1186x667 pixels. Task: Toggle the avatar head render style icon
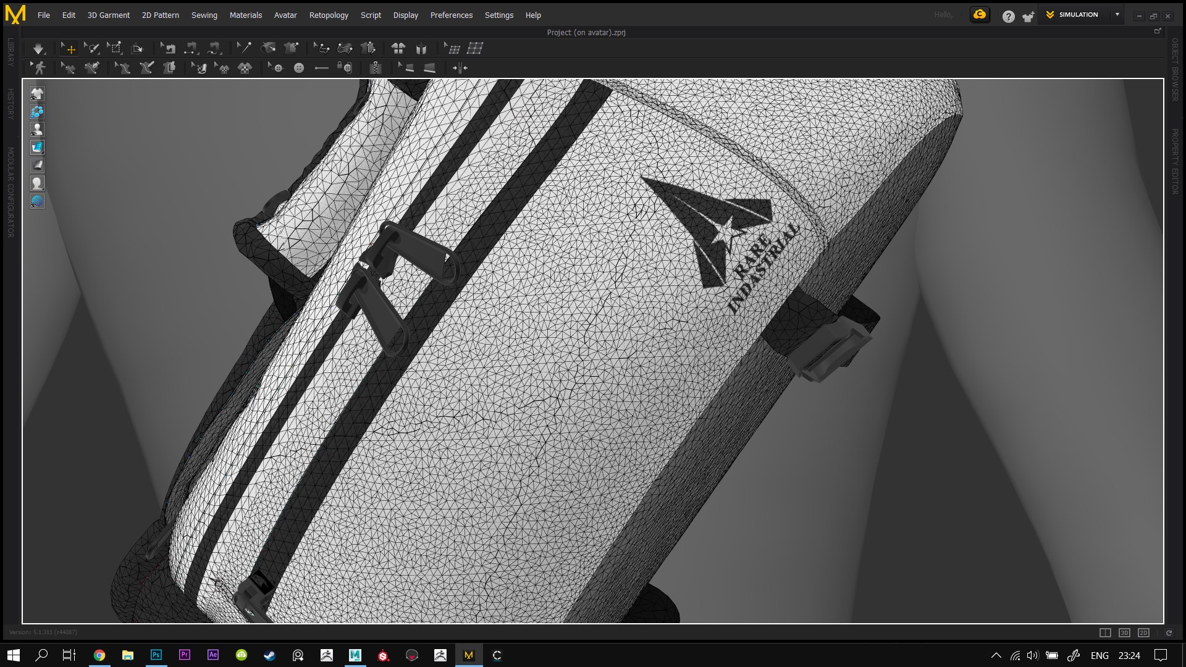[x=37, y=183]
